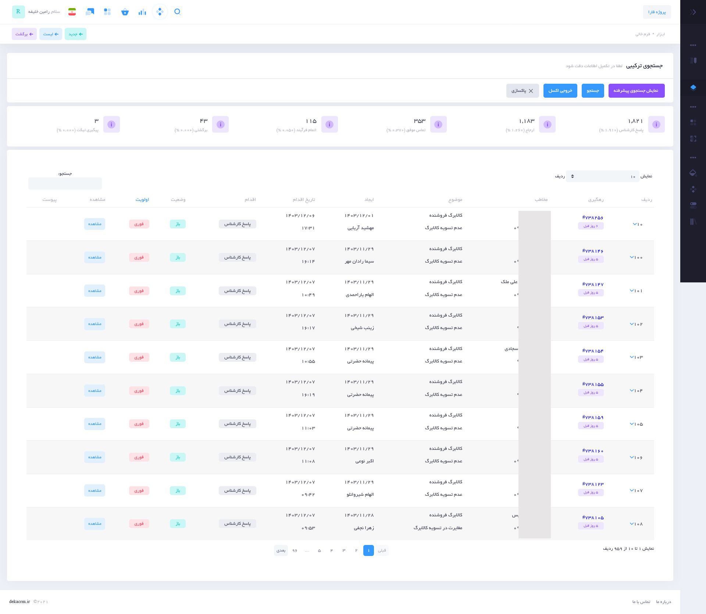This screenshot has width=706, height=614.
Task: Expand row ۱۰۰ using its chevron
Action: click(x=632, y=257)
